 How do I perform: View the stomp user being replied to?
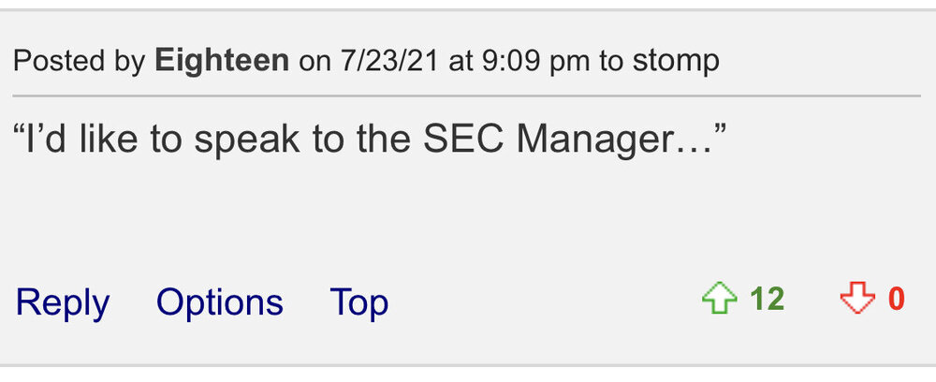tap(676, 62)
